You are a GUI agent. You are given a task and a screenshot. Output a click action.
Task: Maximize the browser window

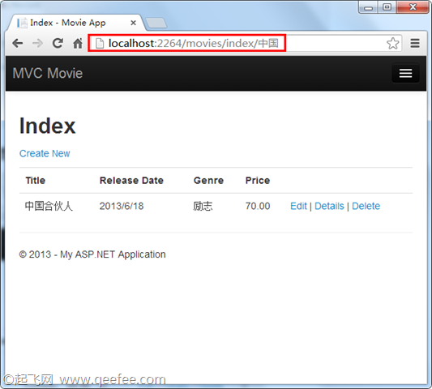point(387,6)
